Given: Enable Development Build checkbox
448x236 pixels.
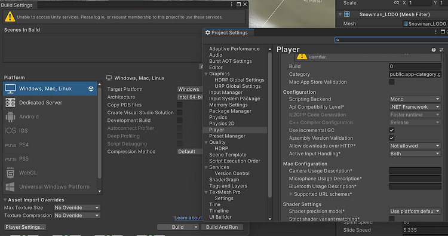Looking at the screenshot, I should point(179,120).
